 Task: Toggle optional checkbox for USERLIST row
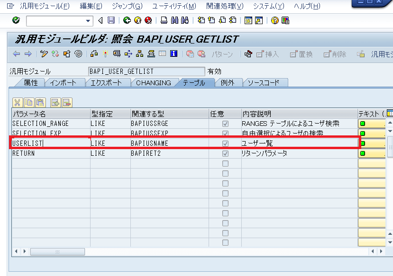(225, 143)
